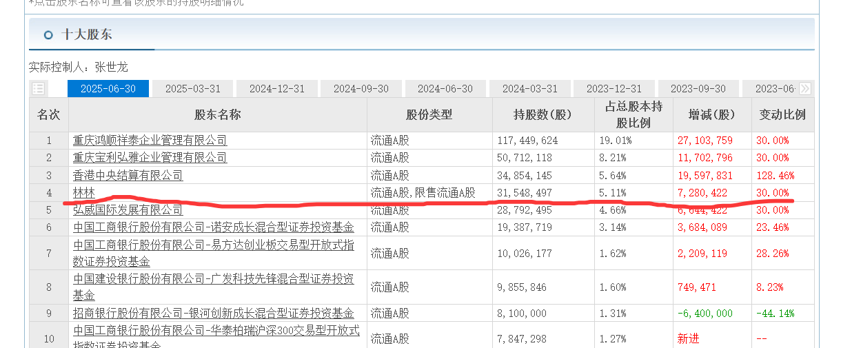Image resolution: width=841 pixels, height=348 pixels.
Task: Select the 2024-06-30 tab
Action: (445, 88)
